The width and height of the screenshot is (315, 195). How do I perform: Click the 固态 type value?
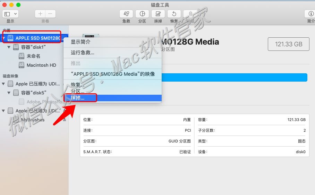coord(302,141)
